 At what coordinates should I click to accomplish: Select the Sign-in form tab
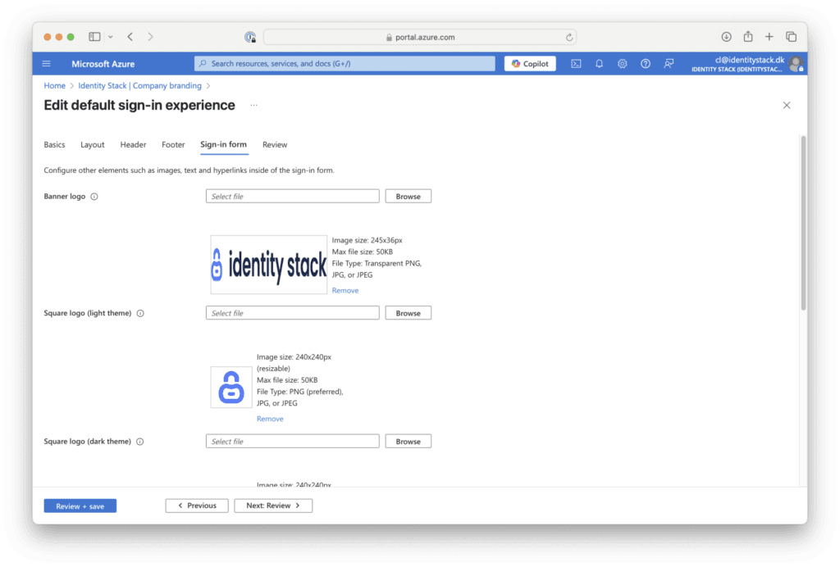(223, 144)
